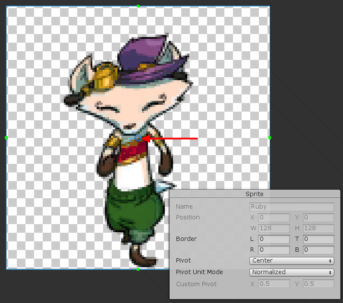The height and width of the screenshot is (303, 343).
Task: Click the sprite Name field containing Ruby
Action: pyautogui.click(x=292, y=207)
